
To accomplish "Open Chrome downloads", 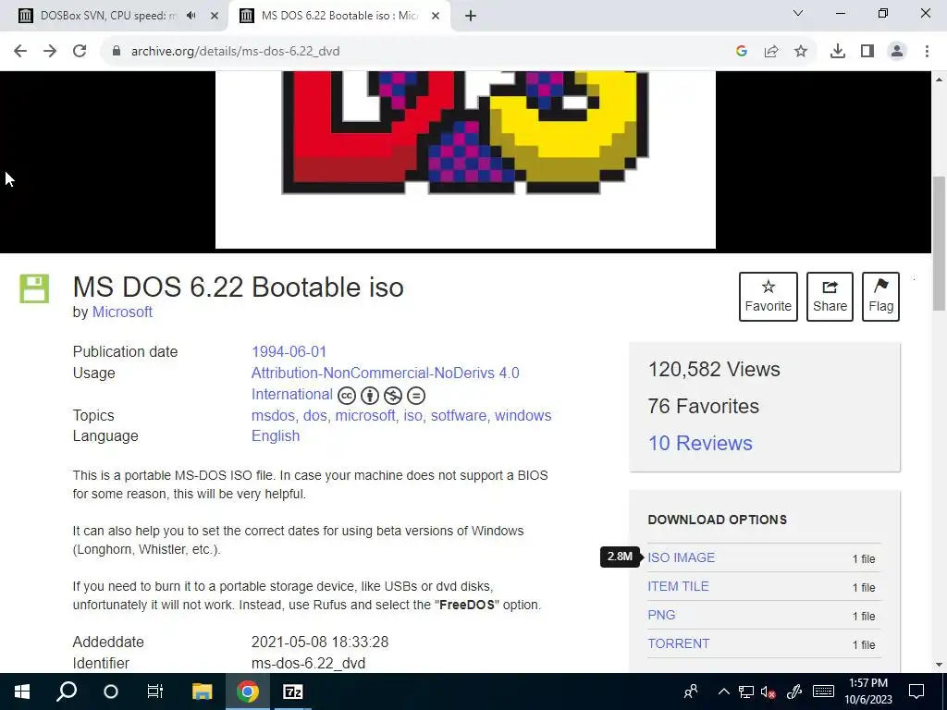I will point(838,52).
